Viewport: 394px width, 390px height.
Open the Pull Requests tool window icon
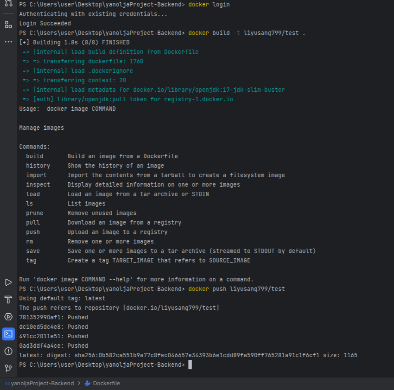pos(8,3)
